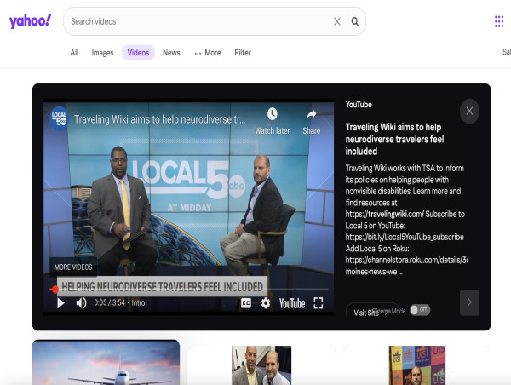Expand the More menu
This screenshot has height=385, width=511.
coord(208,53)
